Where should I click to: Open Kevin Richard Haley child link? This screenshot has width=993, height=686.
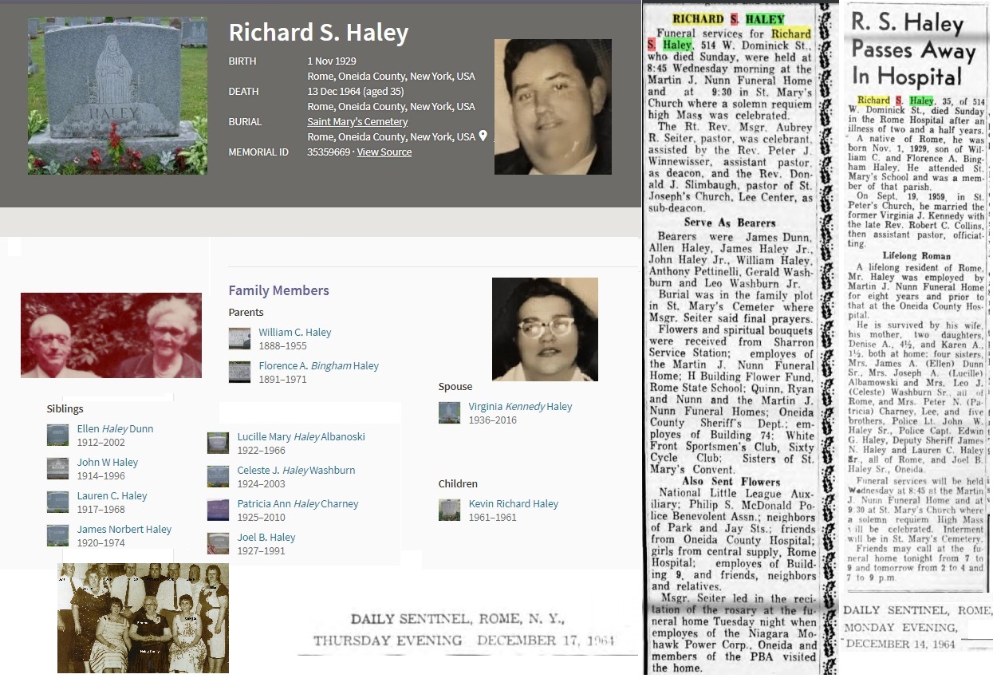pos(513,504)
